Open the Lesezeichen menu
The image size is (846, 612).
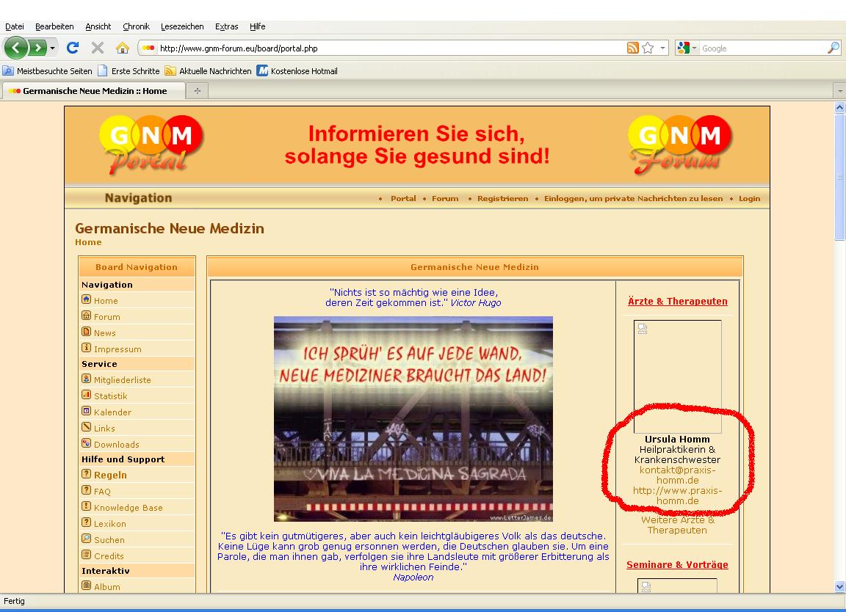[x=182, y=26]
